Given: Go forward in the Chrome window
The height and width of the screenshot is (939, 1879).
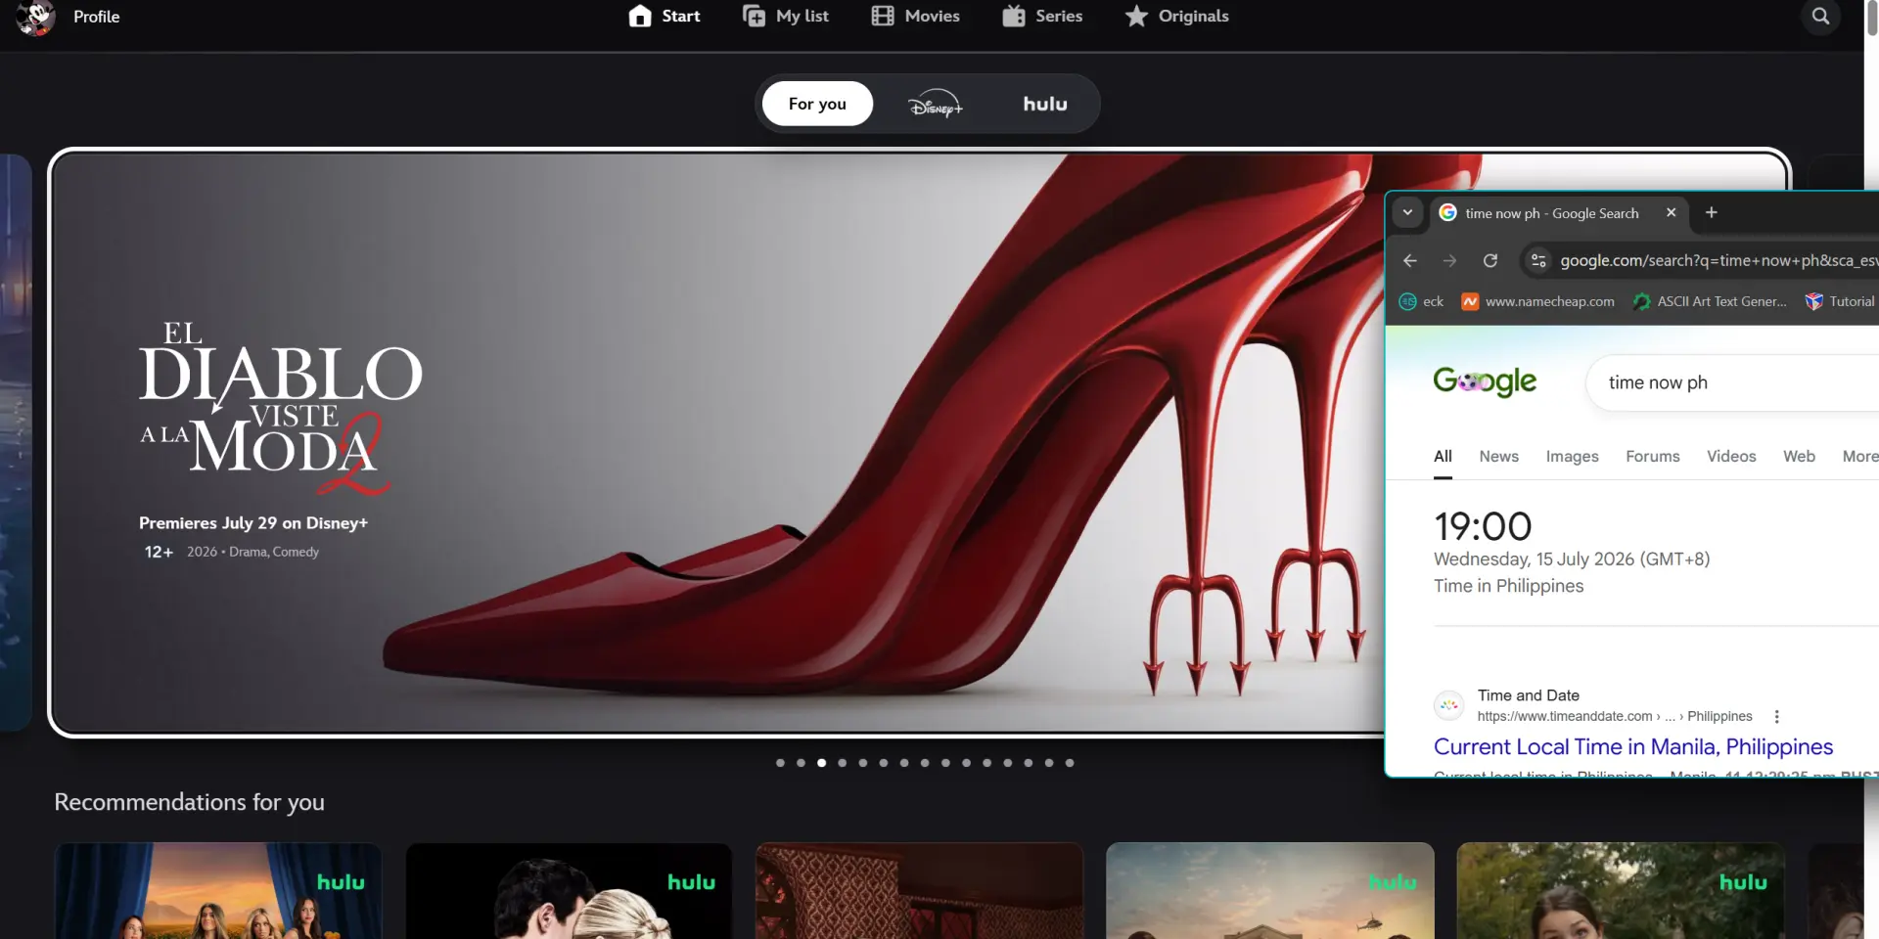Looking at the screenshot, I should click(1449, 260).
